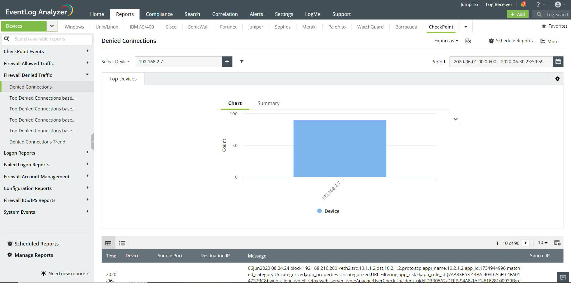The width and height of the screenshot is (571, 283).
Task: Expand Firewall Account Management section
Action: click(x=87, y=176)
